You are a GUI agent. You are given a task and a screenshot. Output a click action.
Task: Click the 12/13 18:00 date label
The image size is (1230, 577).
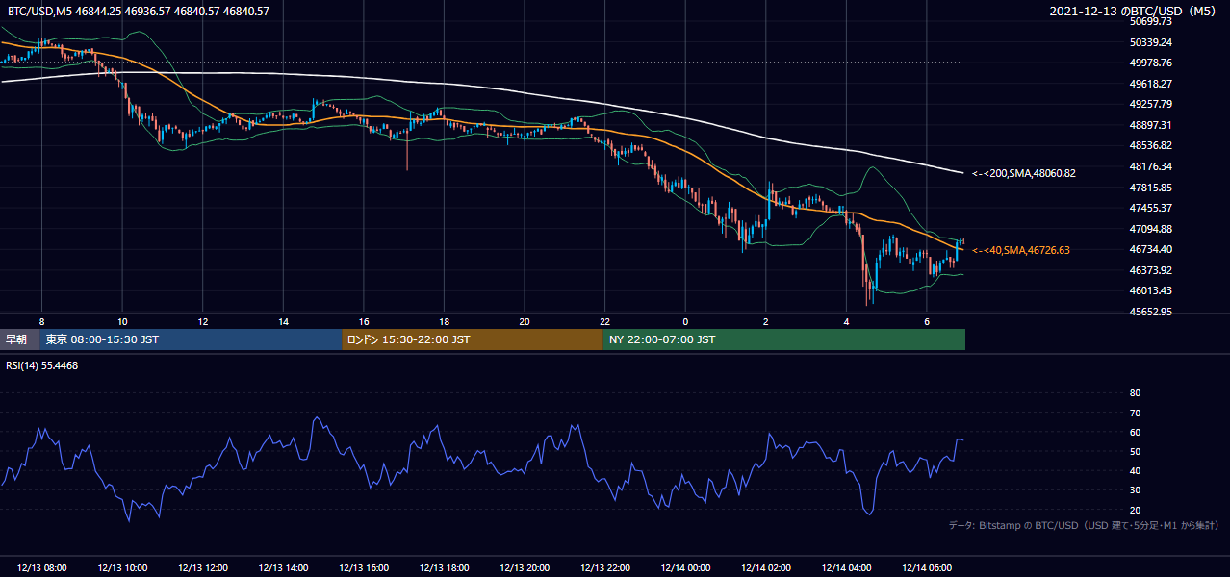[x=444, y=568]
